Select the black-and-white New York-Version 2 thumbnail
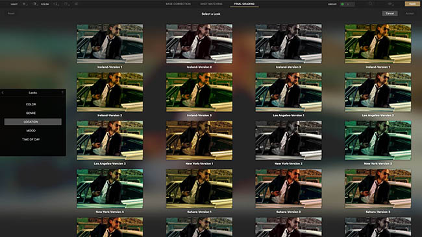The width and height of the screenshot is (422, 237). 288,140
